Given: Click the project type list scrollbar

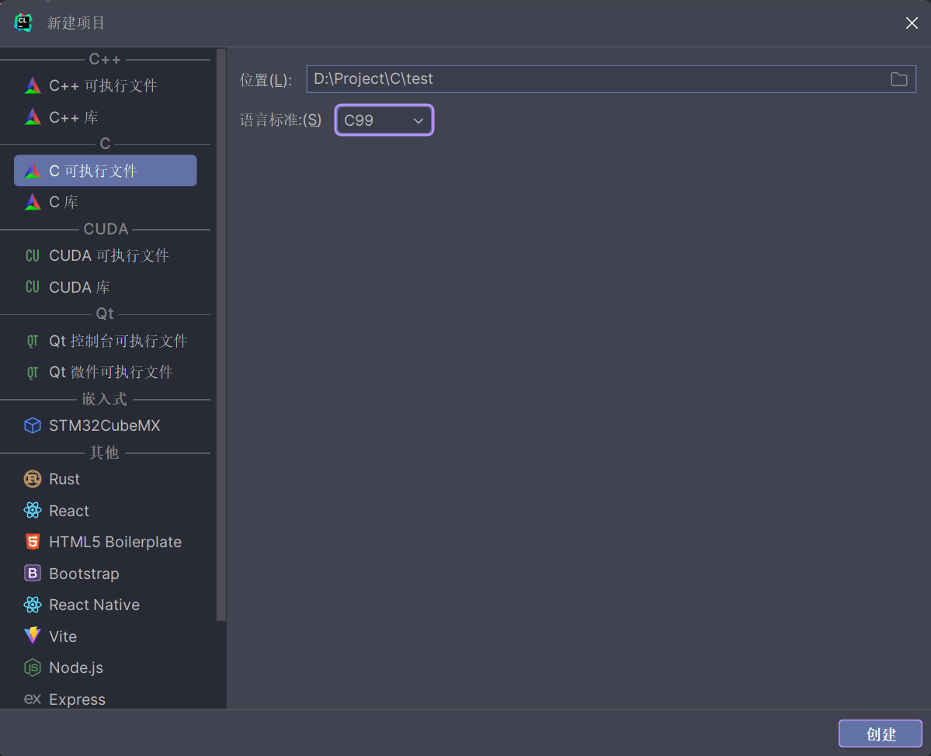Looking at the screenshot, I should (221, 335).
